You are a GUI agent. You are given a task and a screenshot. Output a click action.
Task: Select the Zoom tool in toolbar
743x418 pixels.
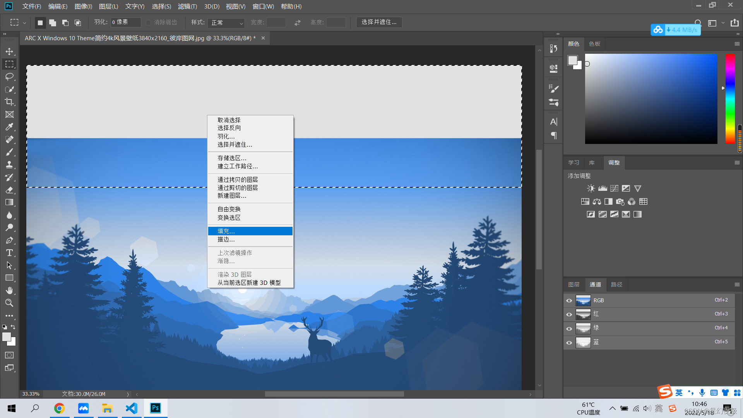(9, 303)
